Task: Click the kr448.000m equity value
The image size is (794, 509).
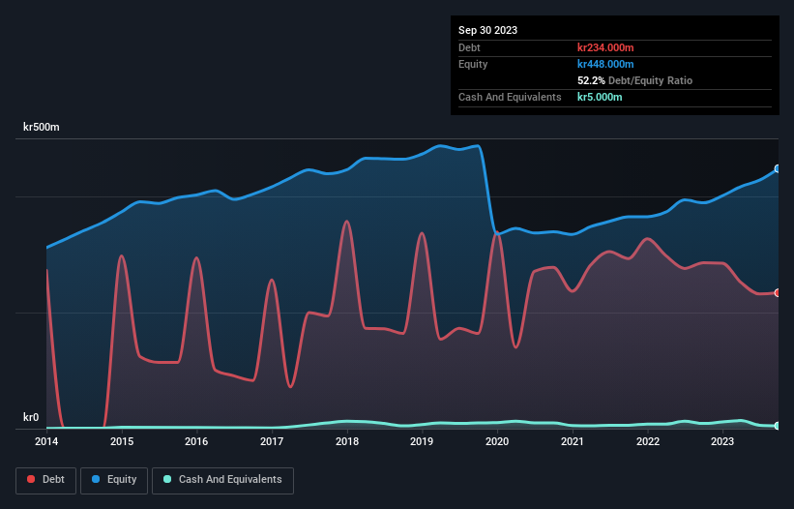Action: (605, 64)
